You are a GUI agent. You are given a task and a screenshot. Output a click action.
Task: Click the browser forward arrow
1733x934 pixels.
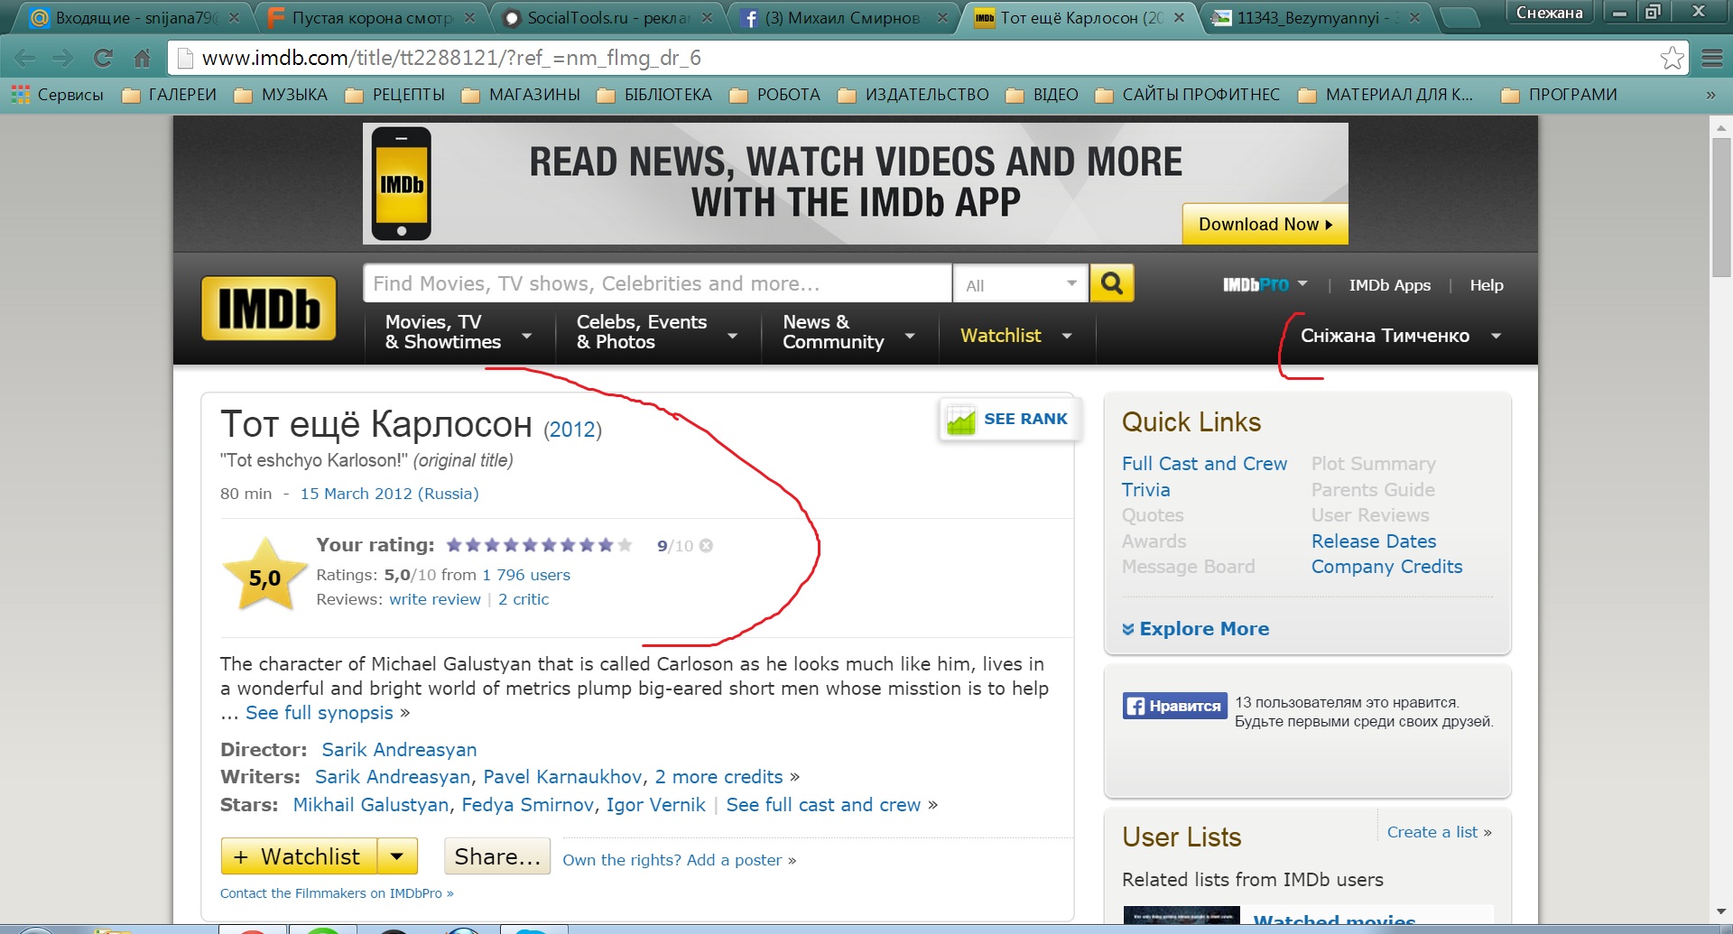click(62, 59)
